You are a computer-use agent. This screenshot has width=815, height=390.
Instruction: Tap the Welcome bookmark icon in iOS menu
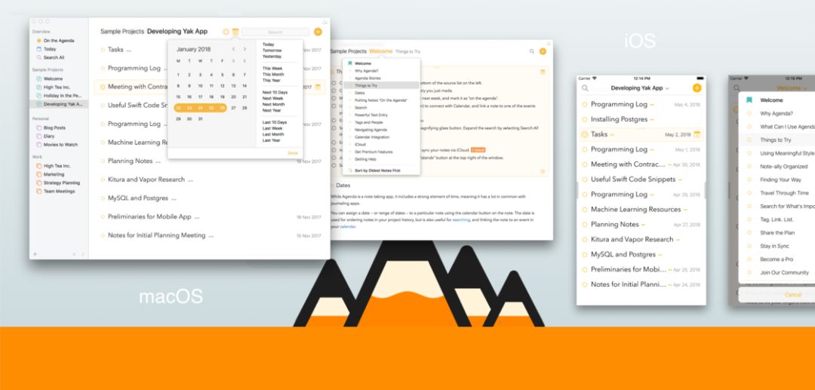coord(749,100)
